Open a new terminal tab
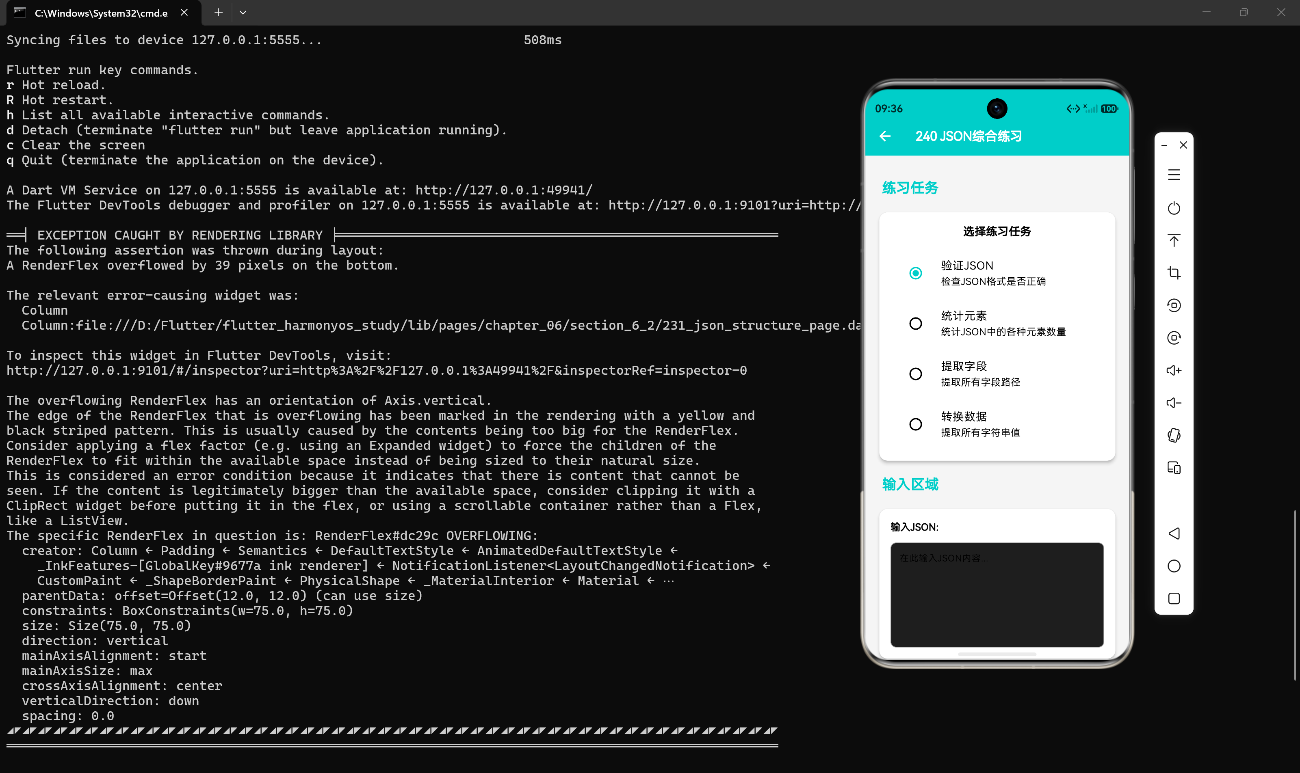 click(219, 13)
